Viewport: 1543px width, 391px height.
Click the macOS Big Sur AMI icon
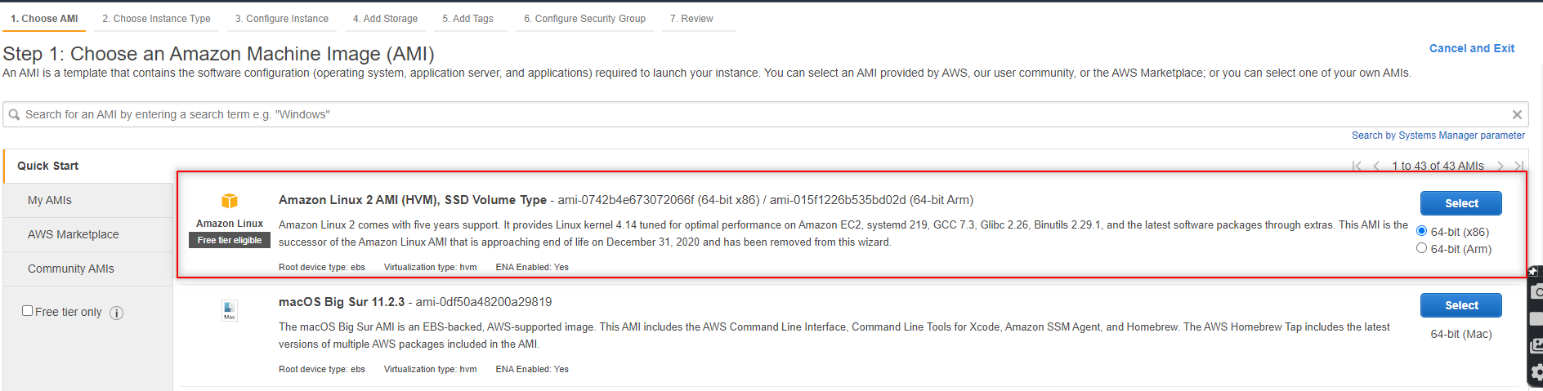pyautogui.click(x=230, y=310)
